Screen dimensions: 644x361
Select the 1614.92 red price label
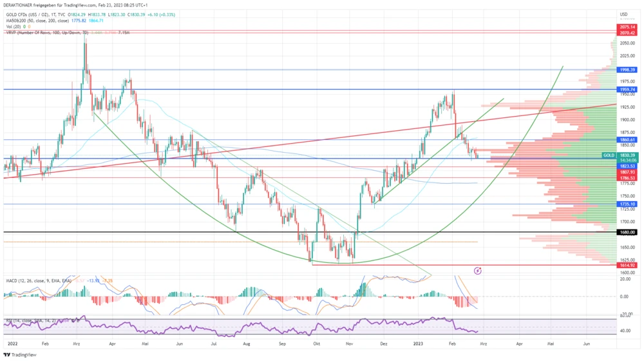tap(628, 265)
